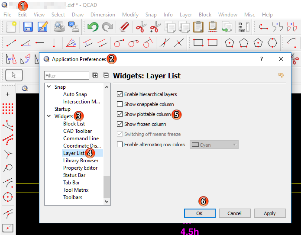Click the Paste clipboard icon

coord(198,27)
